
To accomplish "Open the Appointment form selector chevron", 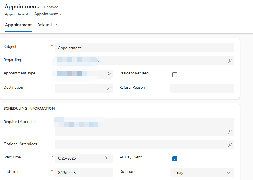I will (60, 14).
